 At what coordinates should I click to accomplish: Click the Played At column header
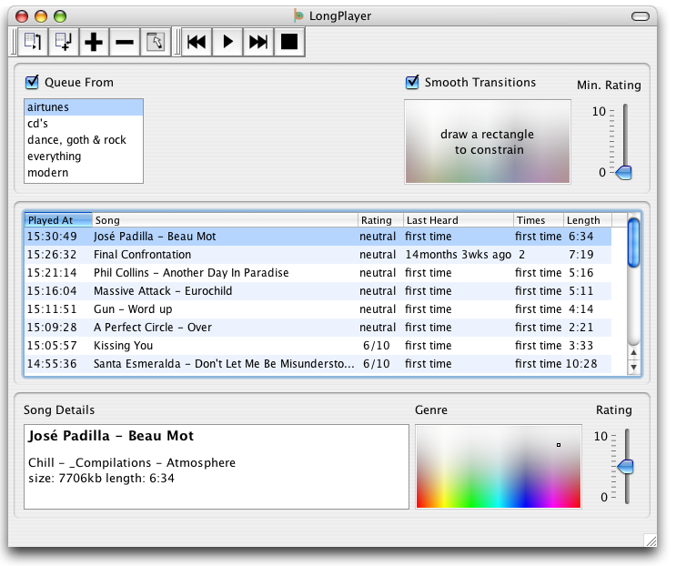point(57,220)
